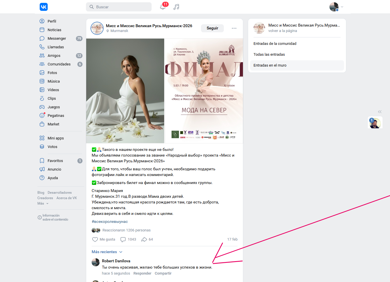Click the Comunidades group icon
This screenshot has width=390, height=282.
tap(42, 64)
